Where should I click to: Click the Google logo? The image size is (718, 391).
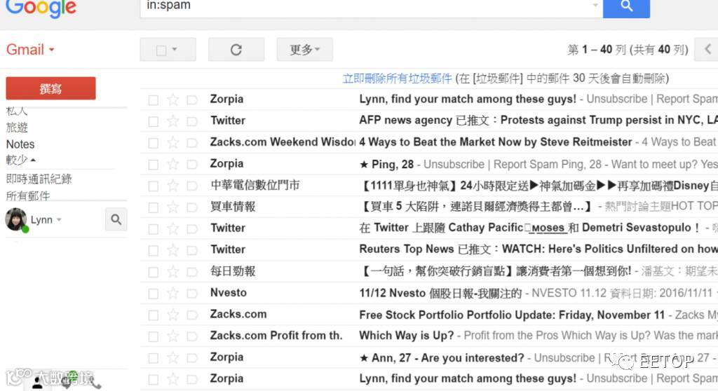(41, 8)
